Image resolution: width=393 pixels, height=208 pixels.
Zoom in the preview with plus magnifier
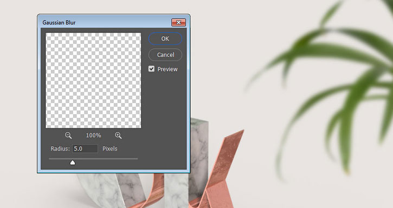(118, 135)
